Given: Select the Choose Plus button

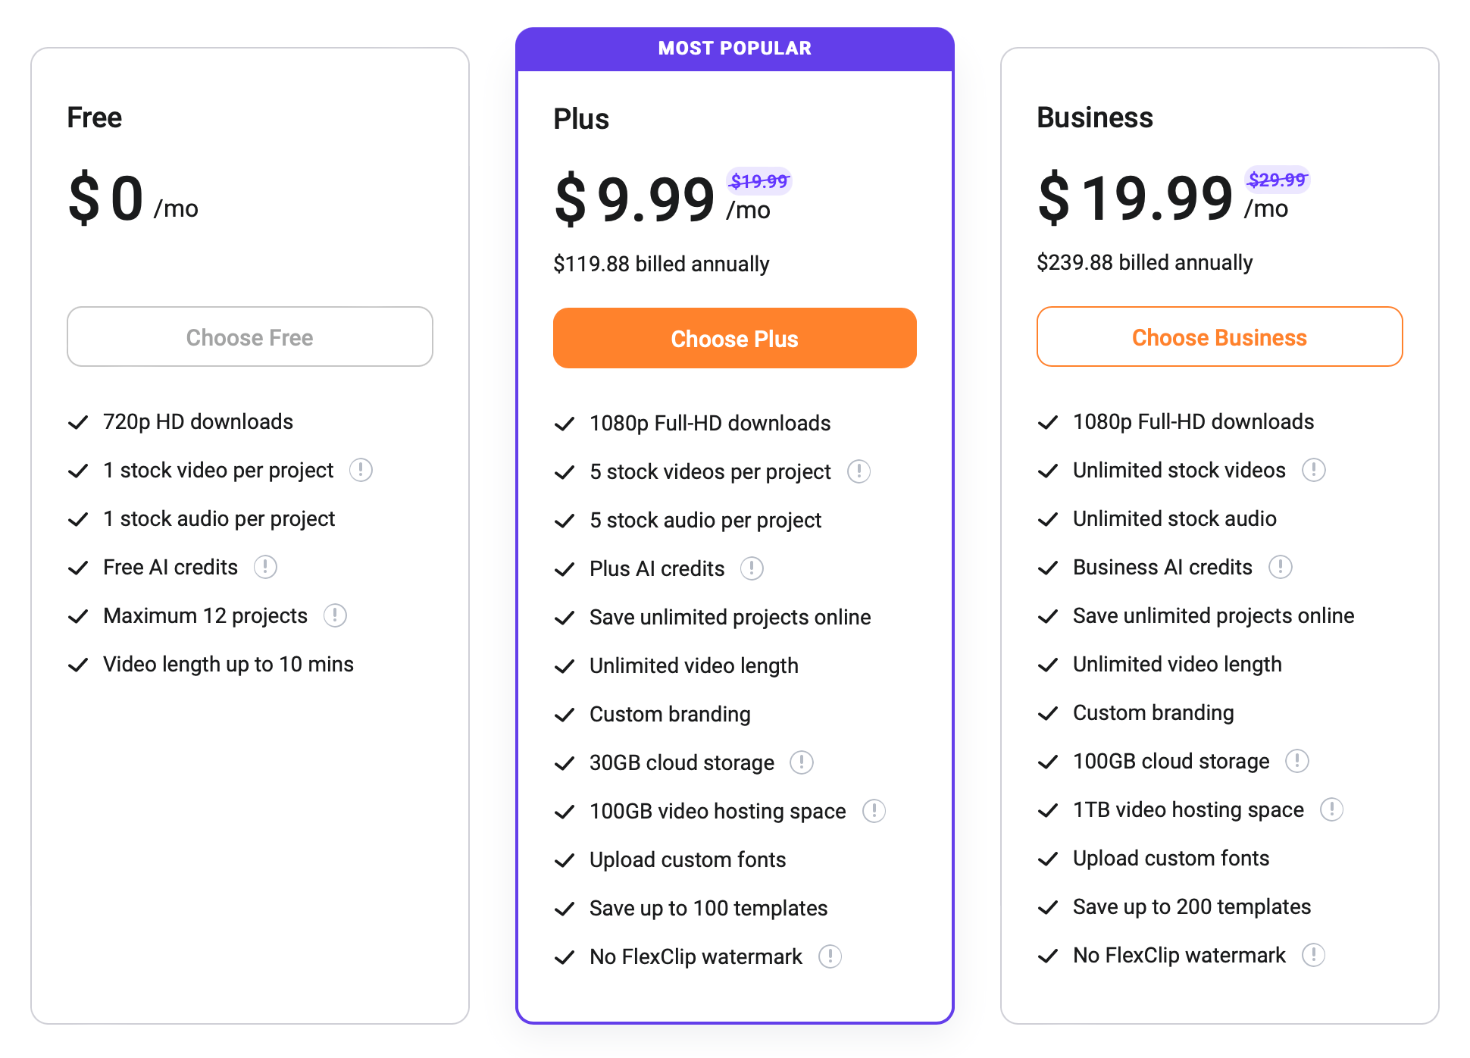Looking at the screenshot, I should pos(735,339).
